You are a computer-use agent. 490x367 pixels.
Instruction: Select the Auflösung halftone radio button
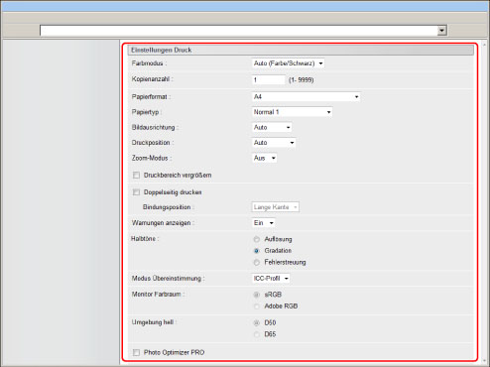(257, 239)
